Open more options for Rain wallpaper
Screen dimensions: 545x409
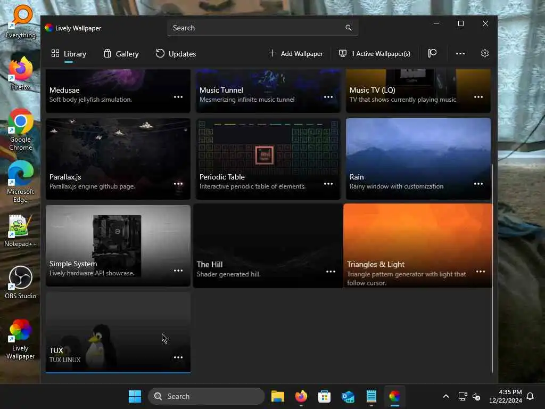click(478, 184)
